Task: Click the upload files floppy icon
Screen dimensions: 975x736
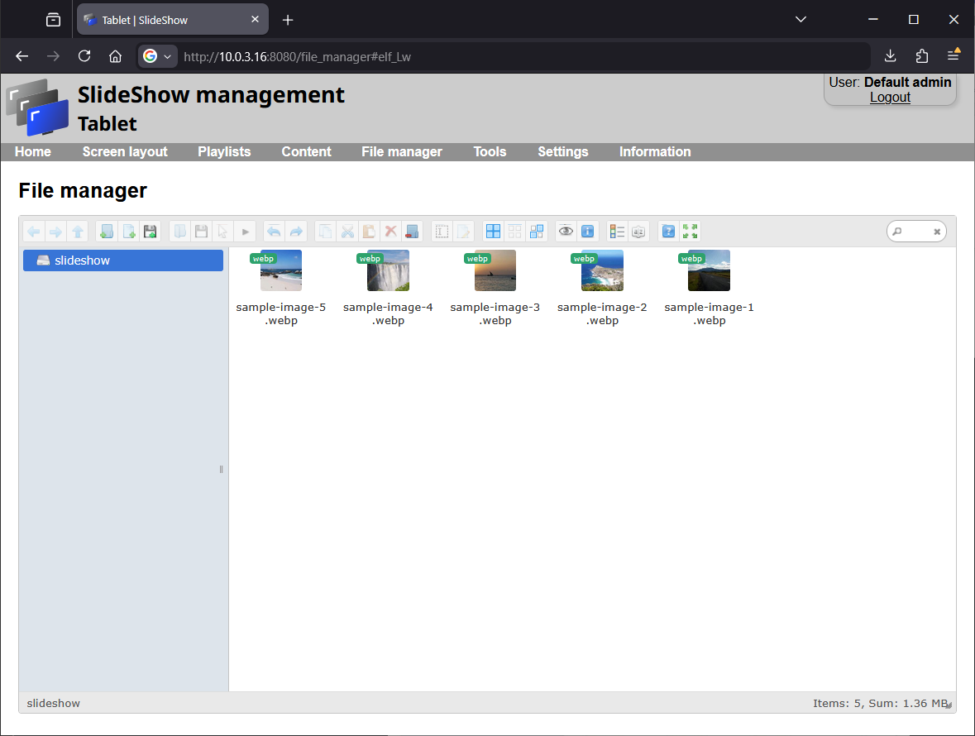Action: pos(150,232)
